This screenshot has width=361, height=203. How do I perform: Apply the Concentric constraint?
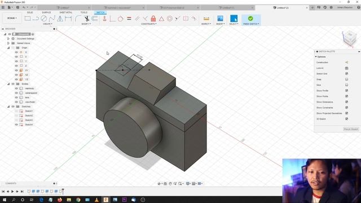pos(170,19)
